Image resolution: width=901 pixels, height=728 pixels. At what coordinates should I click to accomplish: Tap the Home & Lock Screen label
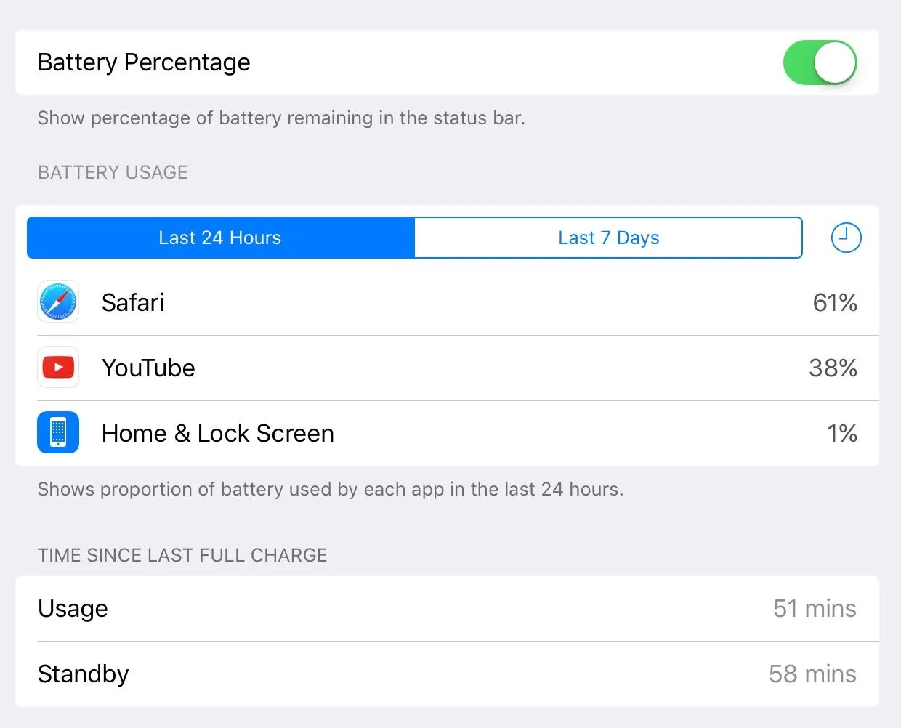coord(218,433)
